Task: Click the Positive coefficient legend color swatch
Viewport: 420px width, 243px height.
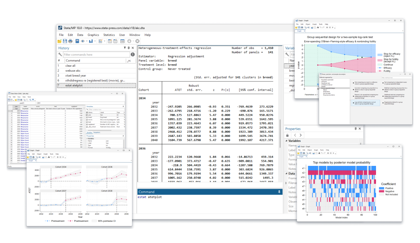Action: [381, 188]
